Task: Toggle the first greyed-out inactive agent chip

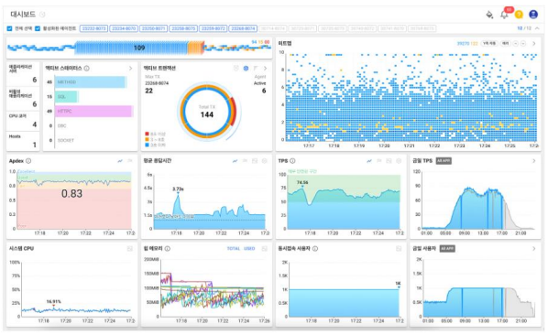Action: point(273,28)
